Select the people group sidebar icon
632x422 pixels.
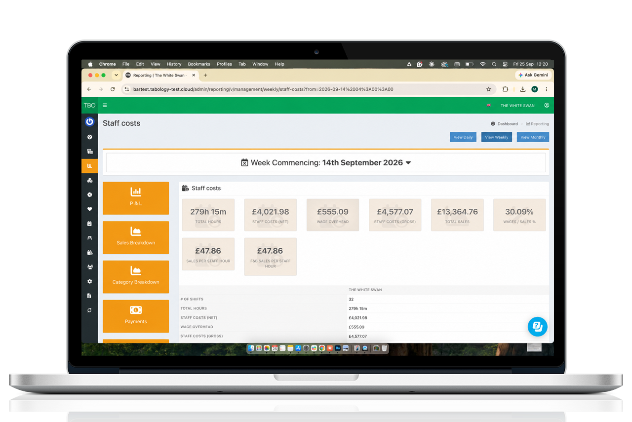89,267
